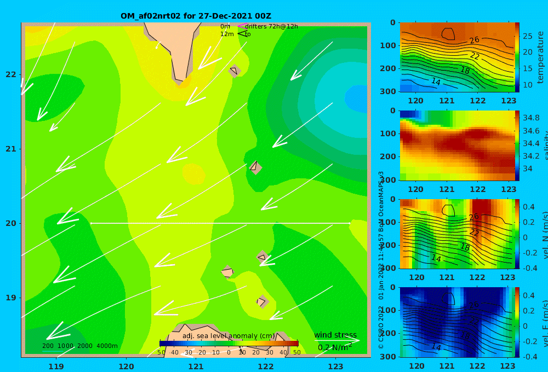Click the white section line at 20°N
Image resolution: width=548 pixels, height=372 pixels.
(x=220, y=223)
